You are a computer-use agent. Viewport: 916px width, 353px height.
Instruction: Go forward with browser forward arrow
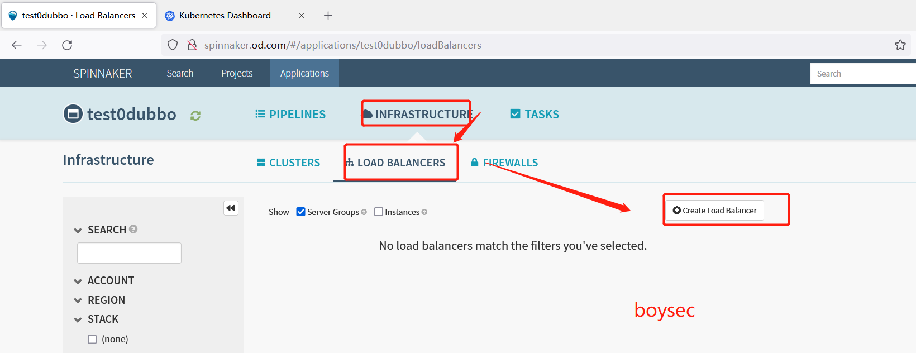click(42, 45)
